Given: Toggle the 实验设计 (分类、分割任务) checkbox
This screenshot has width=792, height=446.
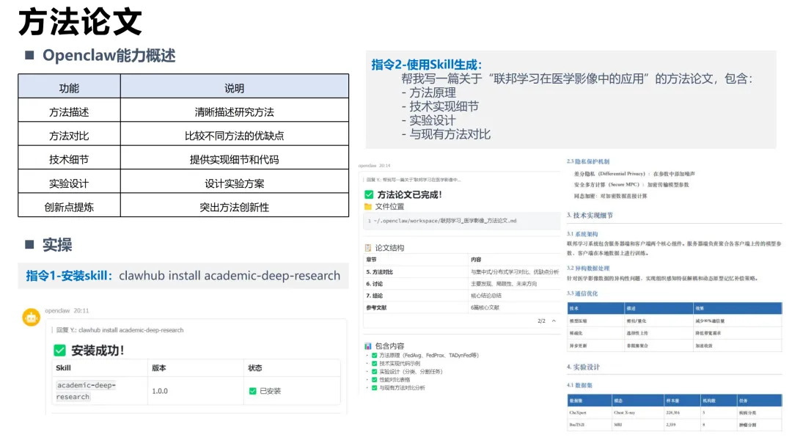Looking at the screenshot, I should tap(374, 371).
